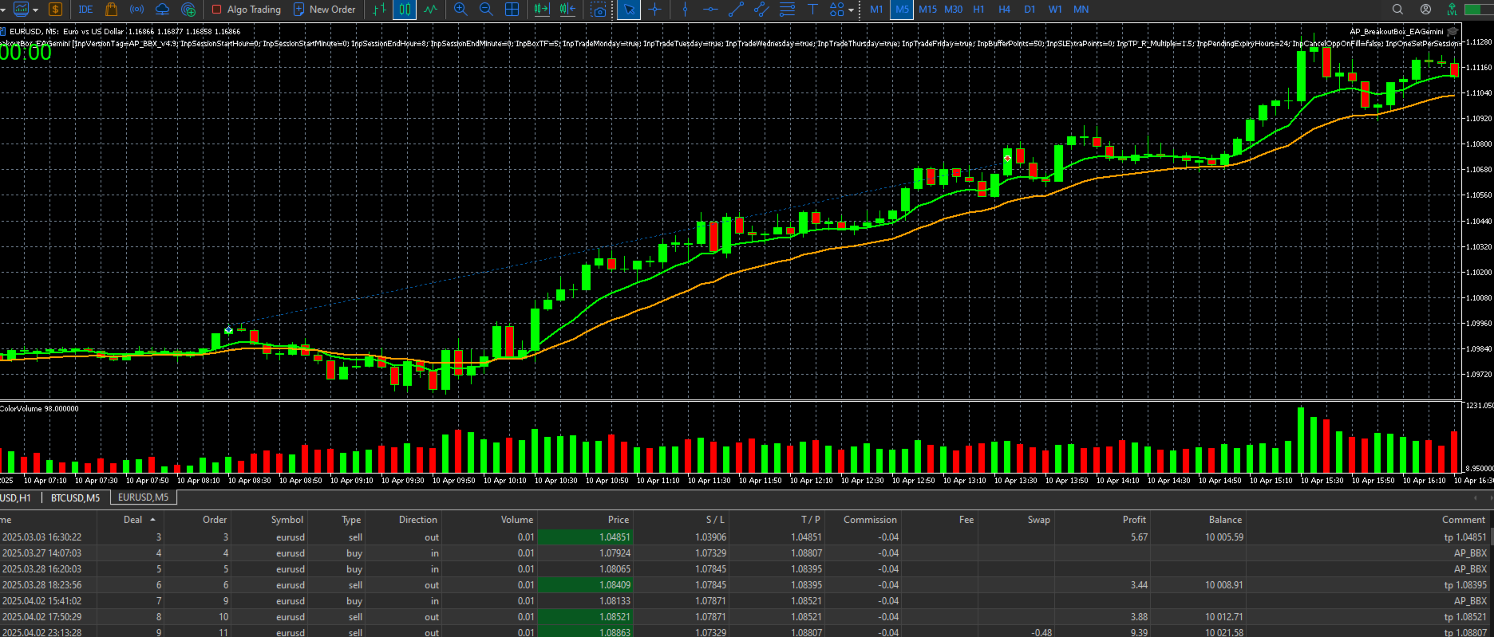This screenshot has height=637, width=1494.
Task: Switch to the BTCUSD,M5 chart tab
Action: click(75, 497)
